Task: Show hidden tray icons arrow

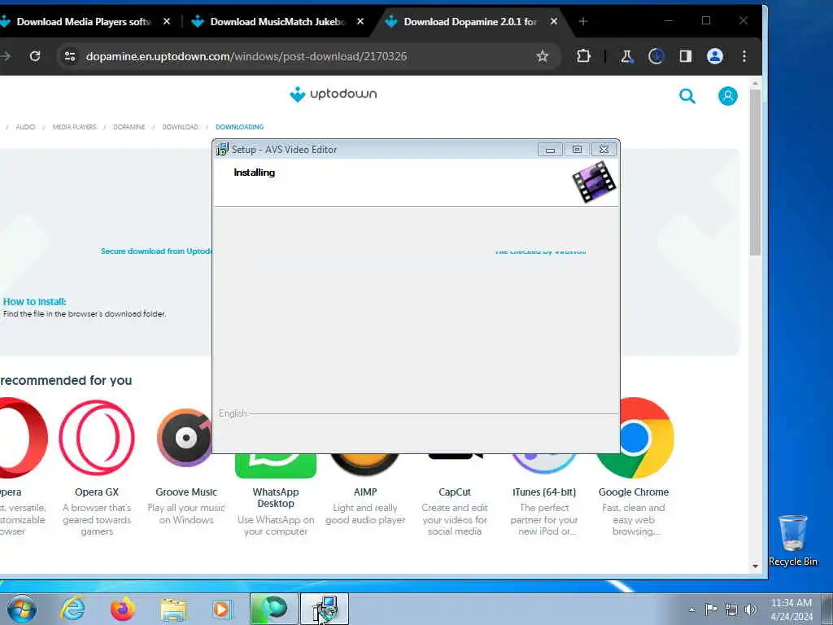Action: click(x=691, y=610)
